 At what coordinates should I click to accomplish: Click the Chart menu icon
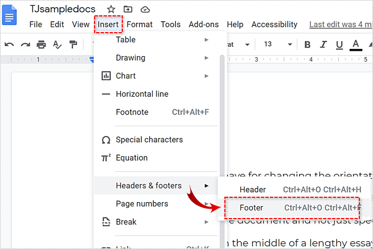tap(106, 76)
